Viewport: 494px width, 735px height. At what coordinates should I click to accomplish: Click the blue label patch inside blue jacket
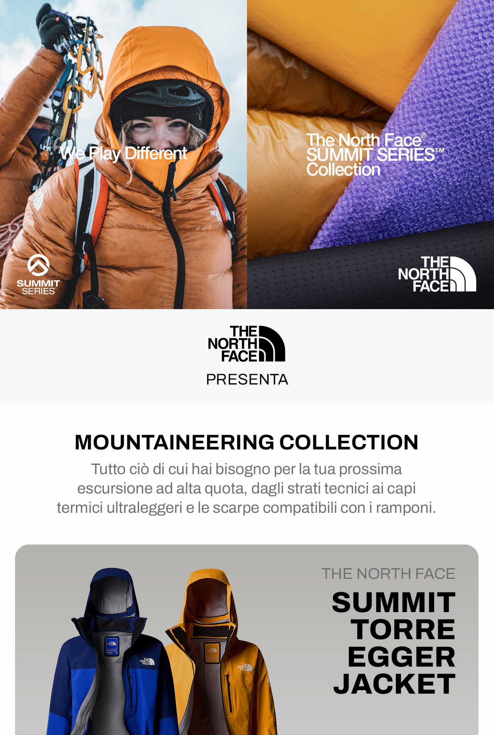click(112, 646)
